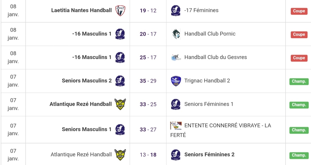Viewport: 311px width, 165px height.
Task: View the 13 - 18 match result
Action: click(148, 155)
